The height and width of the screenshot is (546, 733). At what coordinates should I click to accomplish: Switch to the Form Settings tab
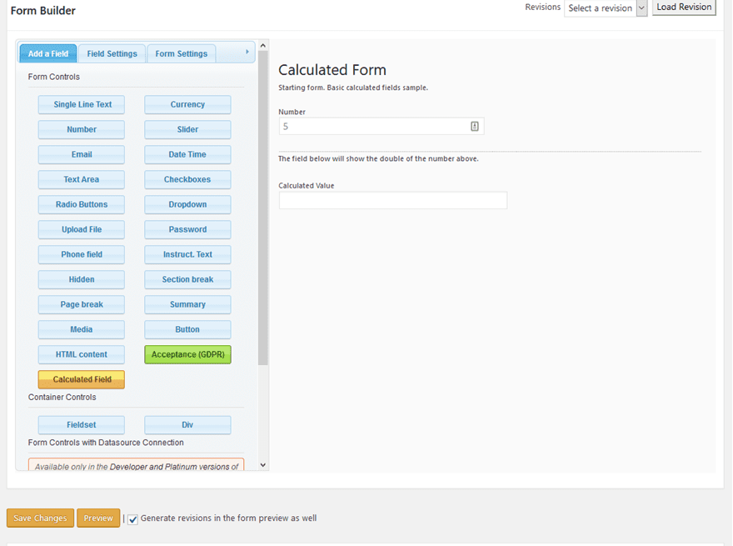click(x=182, y=53)
